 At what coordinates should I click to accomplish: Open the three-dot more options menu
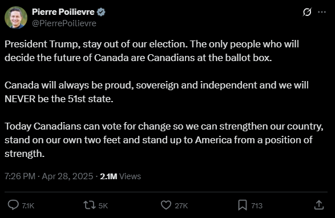pos(322,12)
